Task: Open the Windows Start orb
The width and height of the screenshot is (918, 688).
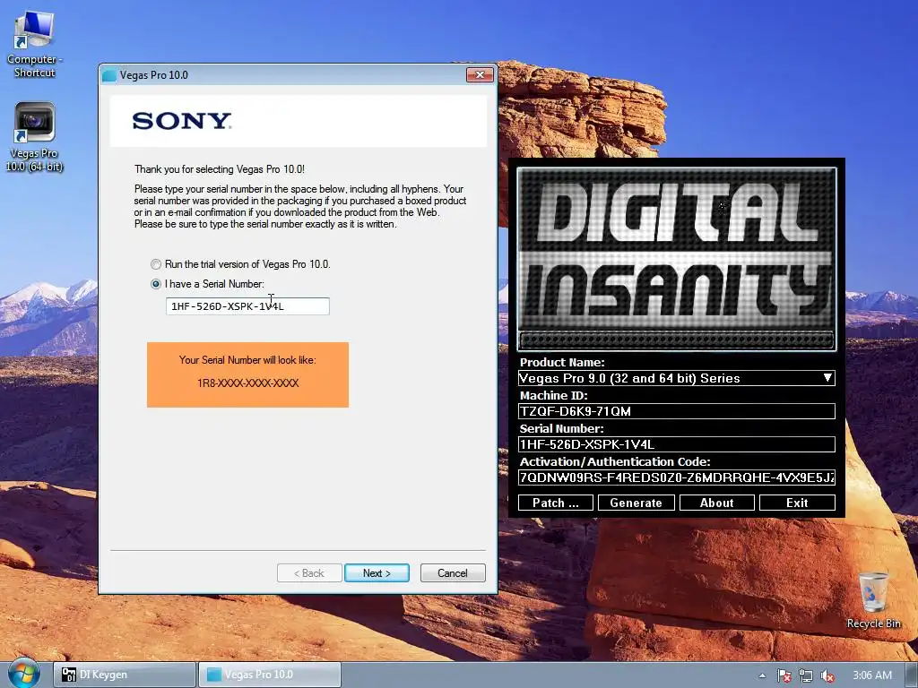Action: 24,674
